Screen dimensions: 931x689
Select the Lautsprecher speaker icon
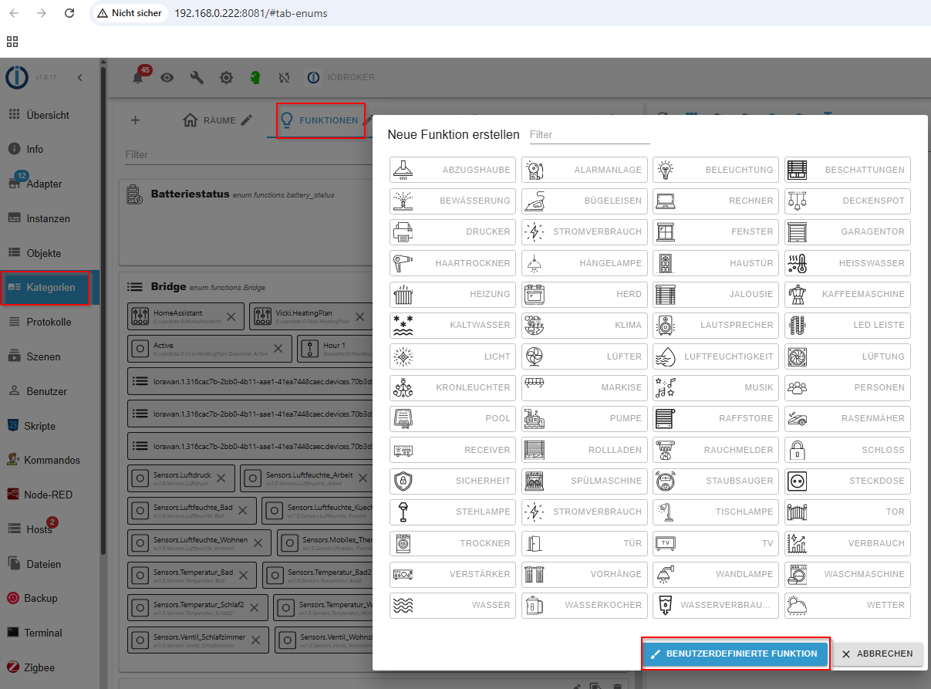tap(666, 325)
